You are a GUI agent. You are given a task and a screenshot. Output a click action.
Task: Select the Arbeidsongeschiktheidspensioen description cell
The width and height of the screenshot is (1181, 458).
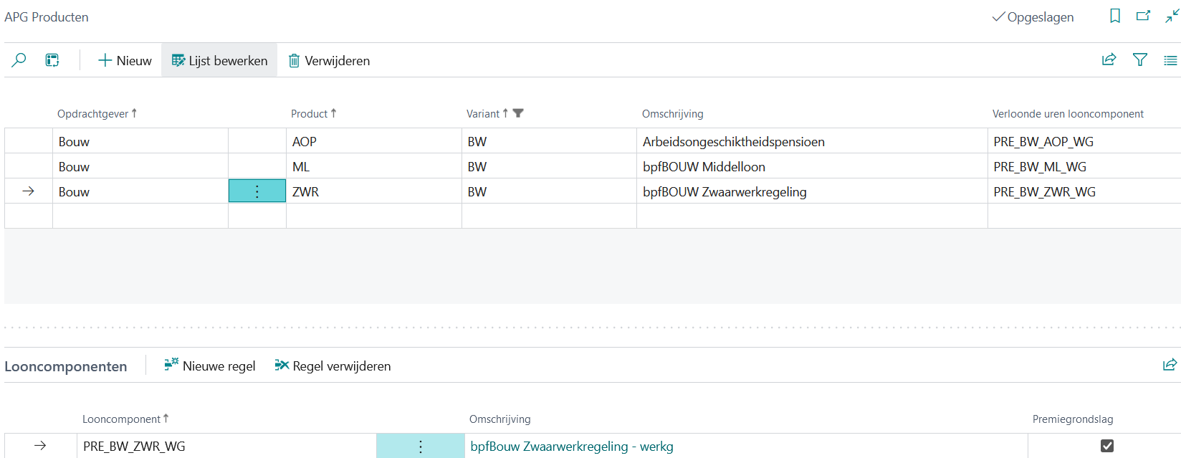(x=733, y=141)
